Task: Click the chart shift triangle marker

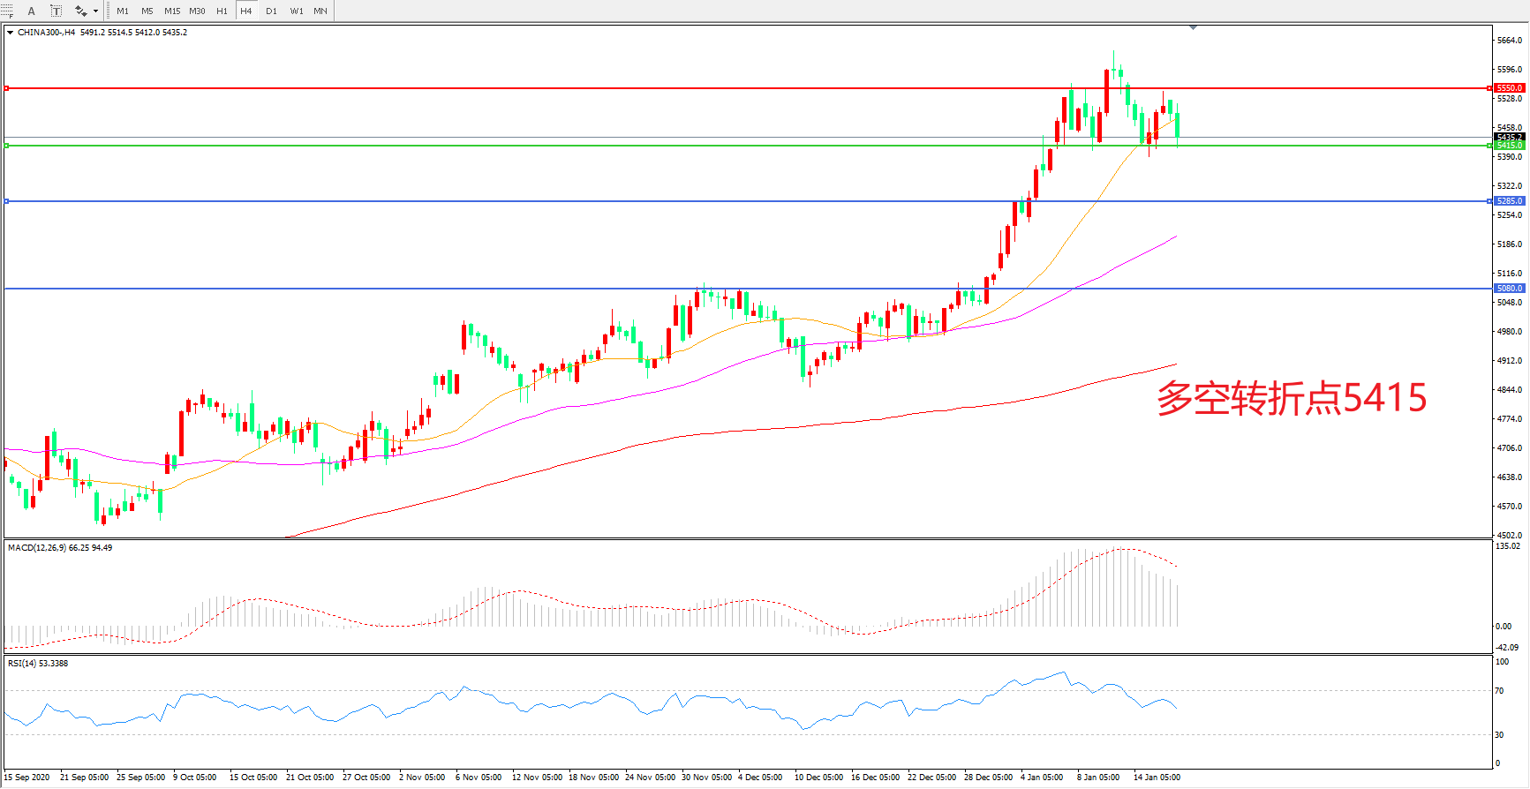Action: pos(1193,28)
